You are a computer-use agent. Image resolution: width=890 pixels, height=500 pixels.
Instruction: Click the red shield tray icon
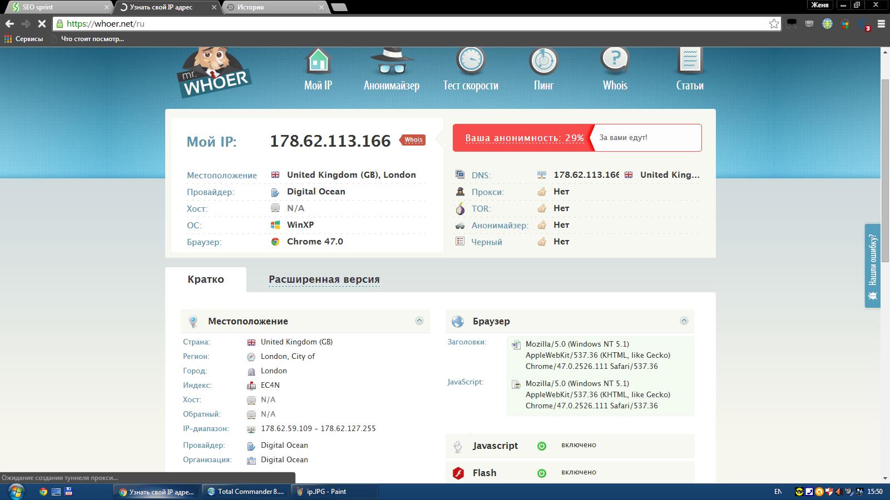coord(829,492)
